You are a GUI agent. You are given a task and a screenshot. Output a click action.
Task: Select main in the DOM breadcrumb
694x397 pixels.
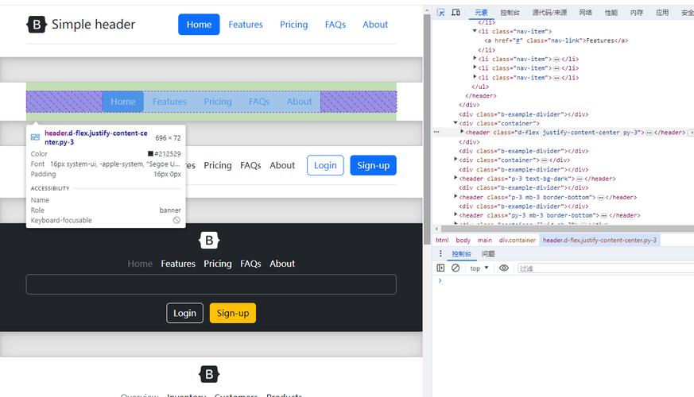(x=485, y=240)
